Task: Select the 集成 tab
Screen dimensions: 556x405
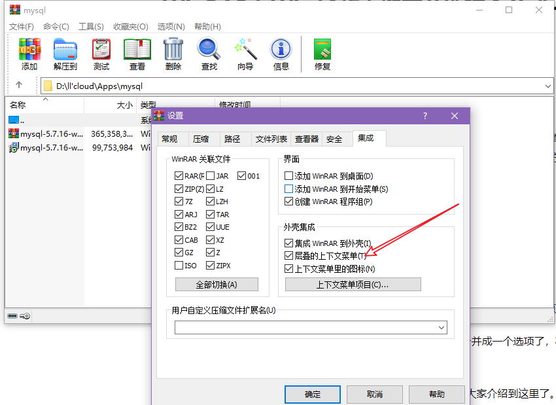Action: (369, 138)
